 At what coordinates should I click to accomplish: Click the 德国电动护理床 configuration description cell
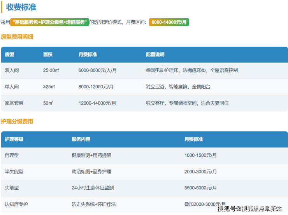191,70
